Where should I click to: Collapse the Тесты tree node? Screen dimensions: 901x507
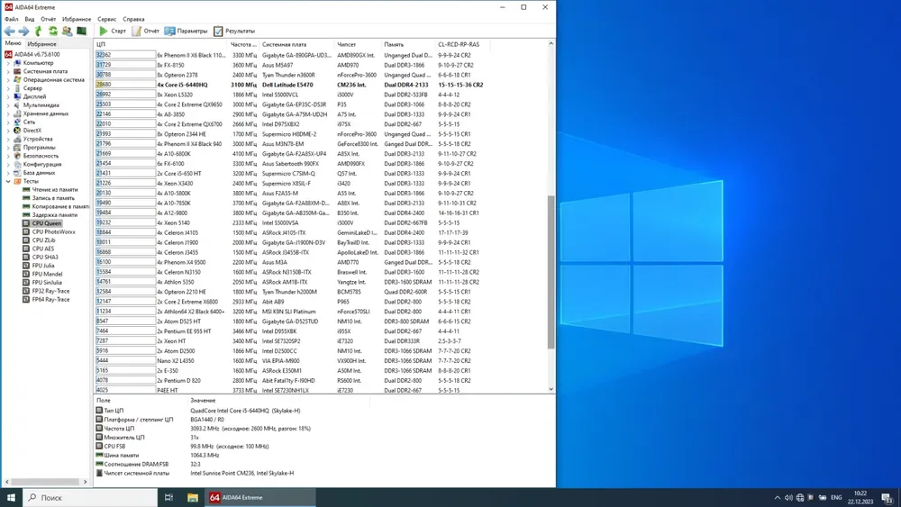tap(8, 181)
